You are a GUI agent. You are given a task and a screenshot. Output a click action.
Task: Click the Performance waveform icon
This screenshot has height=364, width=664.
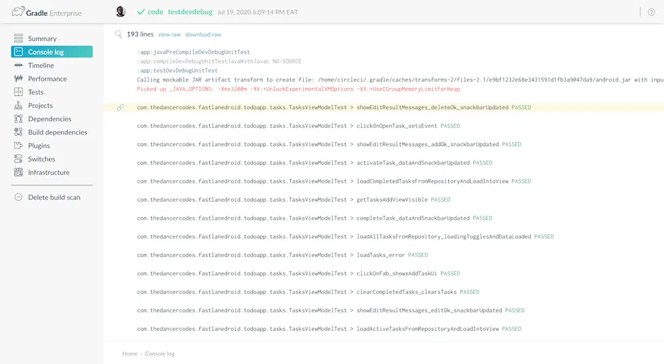[19, 78]
